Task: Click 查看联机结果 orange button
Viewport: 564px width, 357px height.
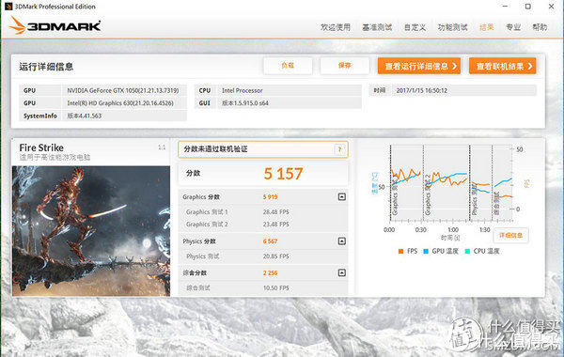Action: [x=503, y=66]
